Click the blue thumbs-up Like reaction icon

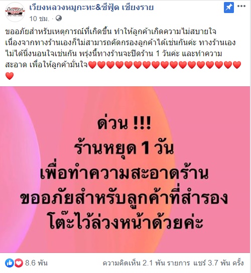click(x=10, y=263)
